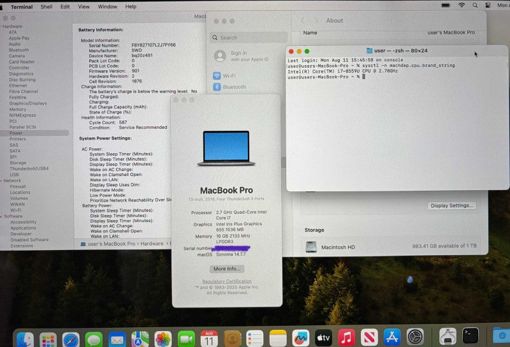The width and height of the screenshot is (510, 347).
Task: Go forward in System Settings
Action: 316,20
